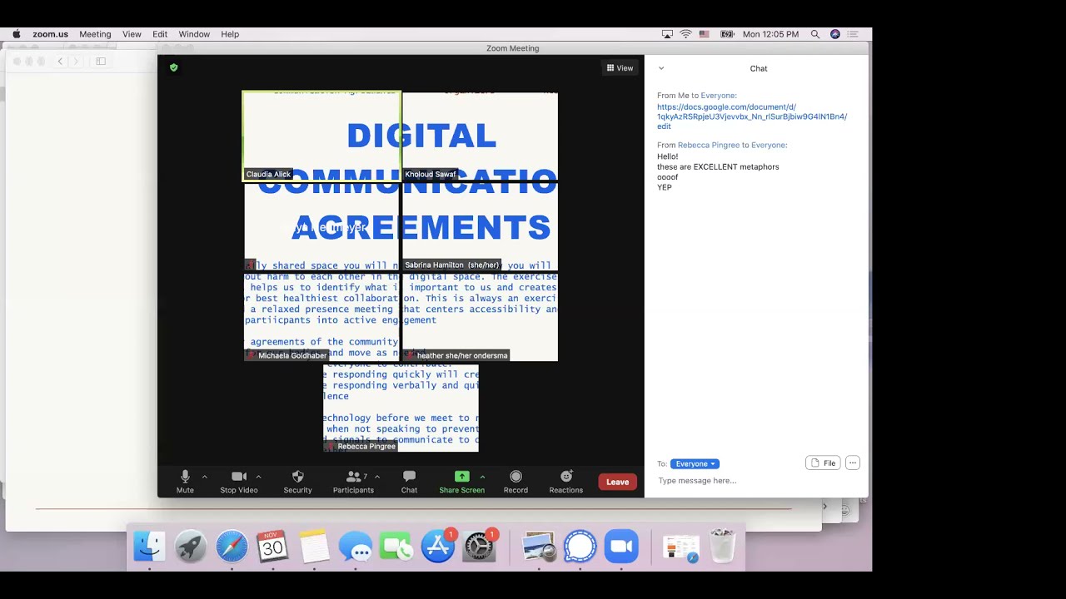1066x599 pixels.
Task: Toggle the Chat panel from toolbar
Action: click(409, 482)
